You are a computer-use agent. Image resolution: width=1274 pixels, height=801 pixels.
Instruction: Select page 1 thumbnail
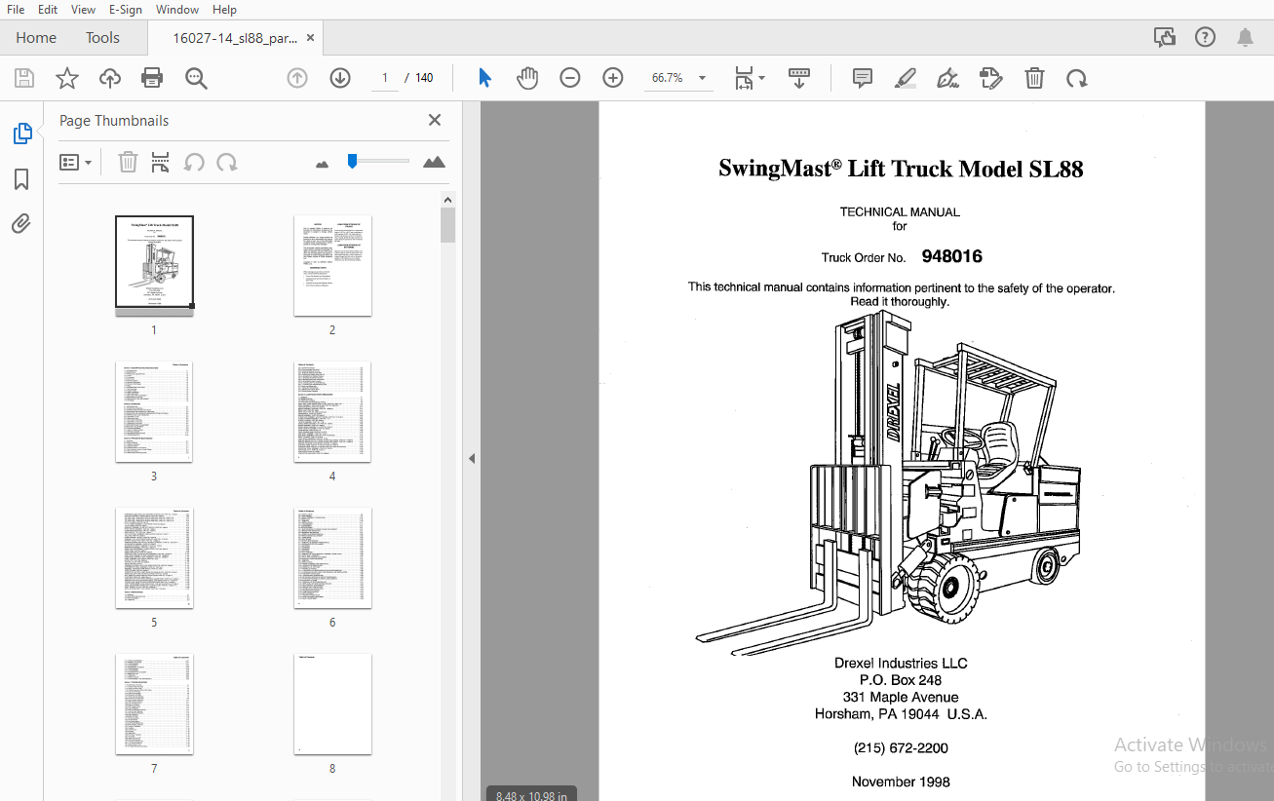(154, 266)
